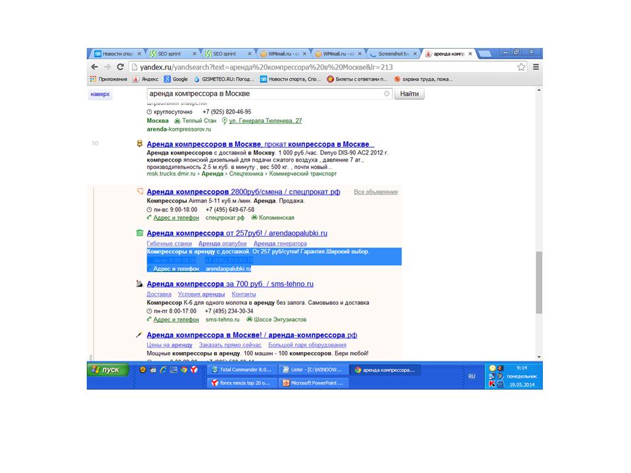Launch Chrome from the quick launch bar
This screenshot has height=473, width=631.
pos(184,370)
